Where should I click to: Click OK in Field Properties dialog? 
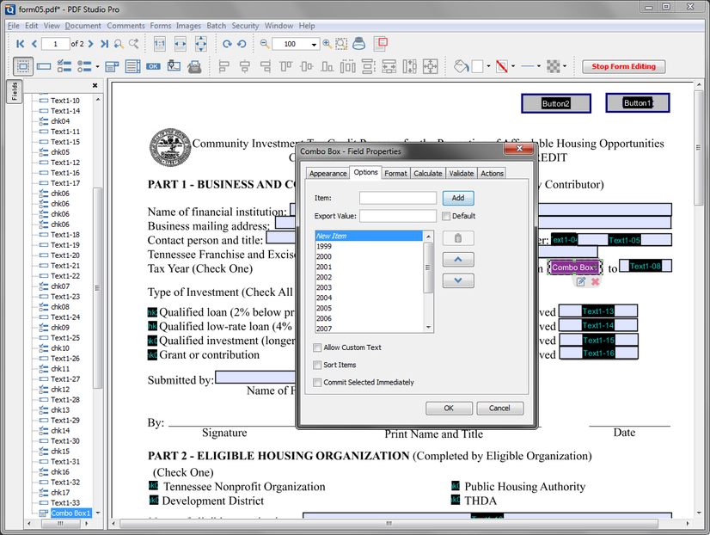(x=449, y=409)
